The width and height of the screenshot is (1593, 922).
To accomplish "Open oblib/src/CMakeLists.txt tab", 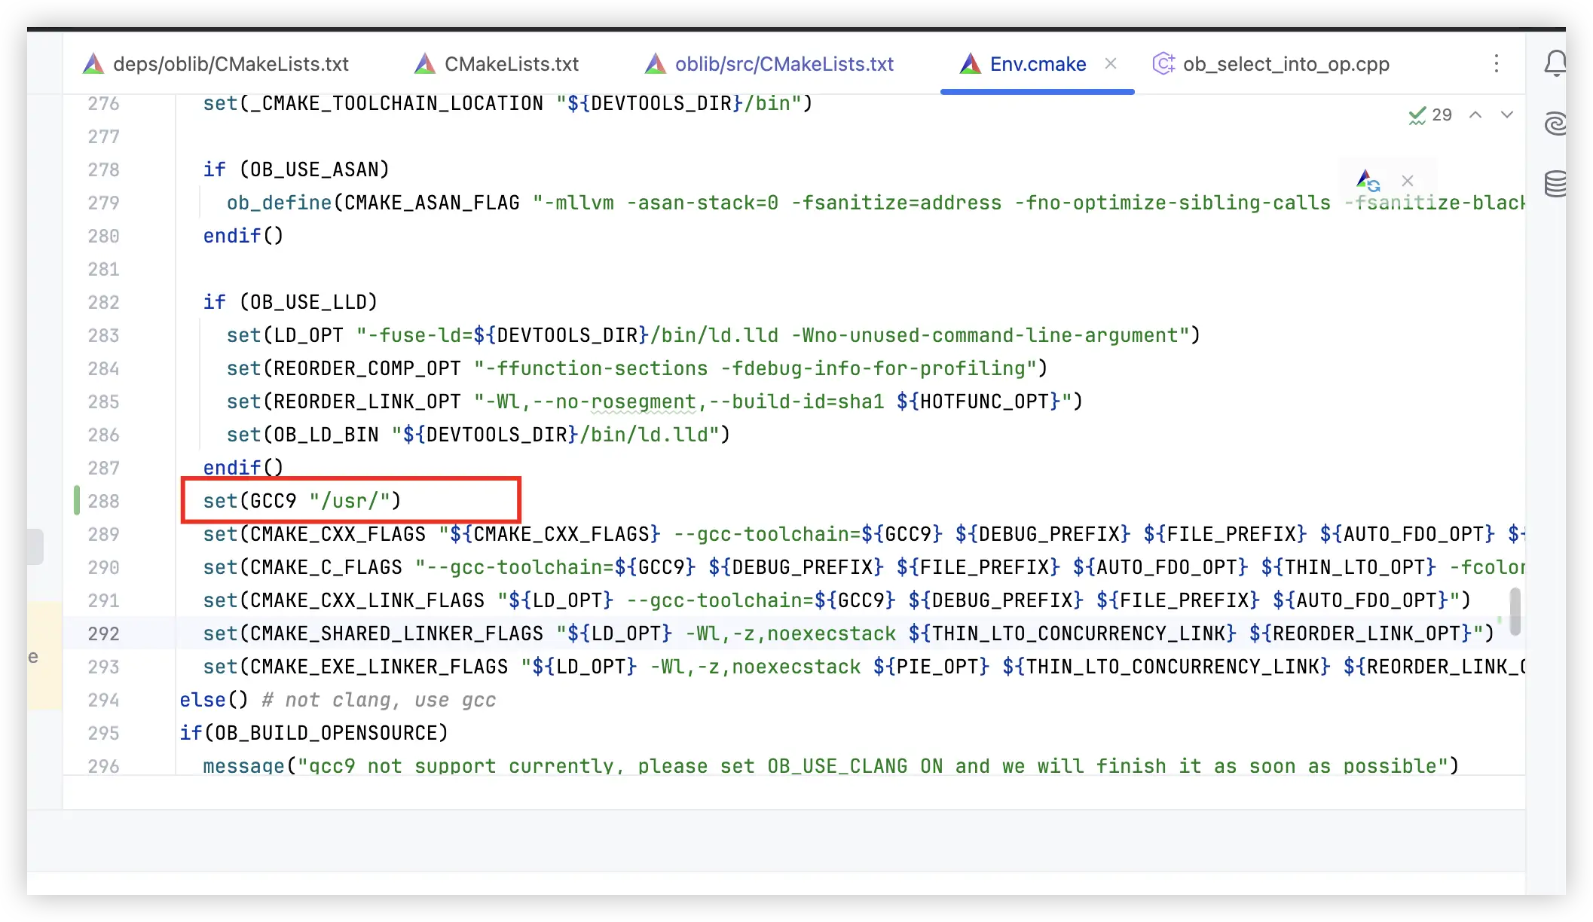I will point(770,64).
